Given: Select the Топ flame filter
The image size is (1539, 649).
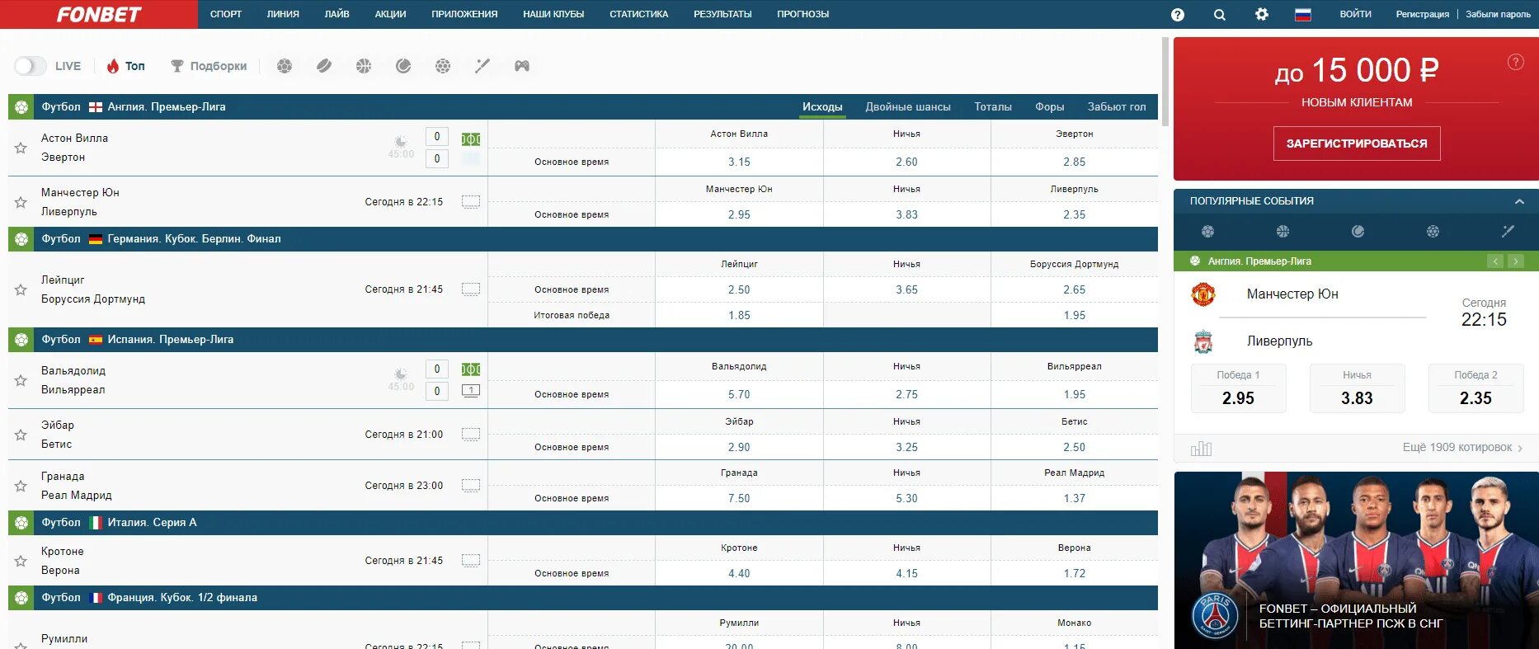Looking at the screenshot, I should click(x=125, y=66).
